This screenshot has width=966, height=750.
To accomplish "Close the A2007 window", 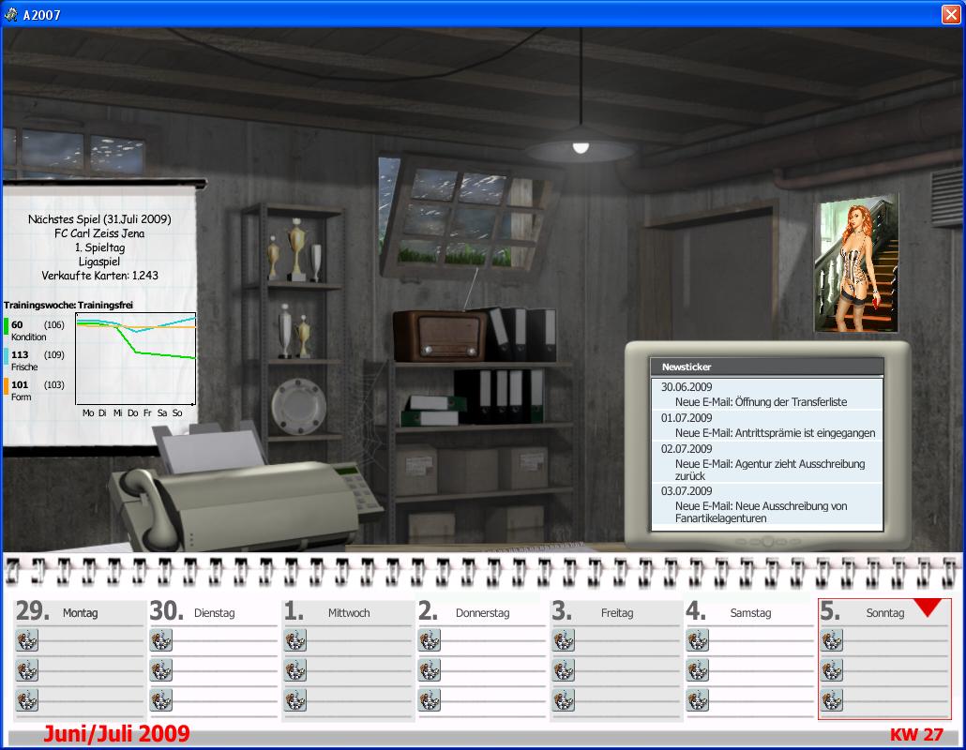I will 951,14.
